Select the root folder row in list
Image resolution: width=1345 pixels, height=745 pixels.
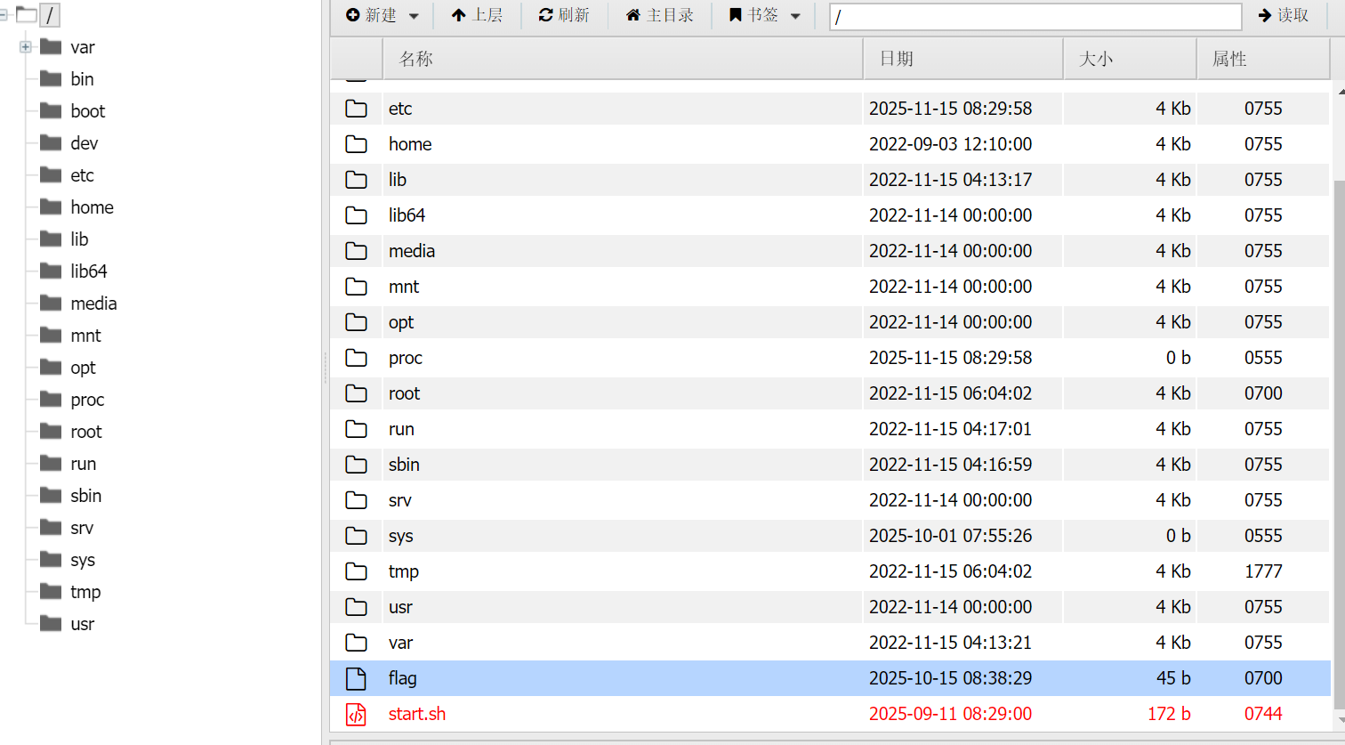point(623,393)
